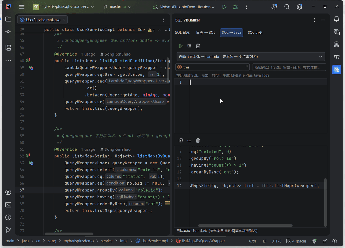Image resolution: width=345 pixels, height=248 pixels.
Task: Switch to the 日志 → SQL tab
Action: tap(206, 33)
